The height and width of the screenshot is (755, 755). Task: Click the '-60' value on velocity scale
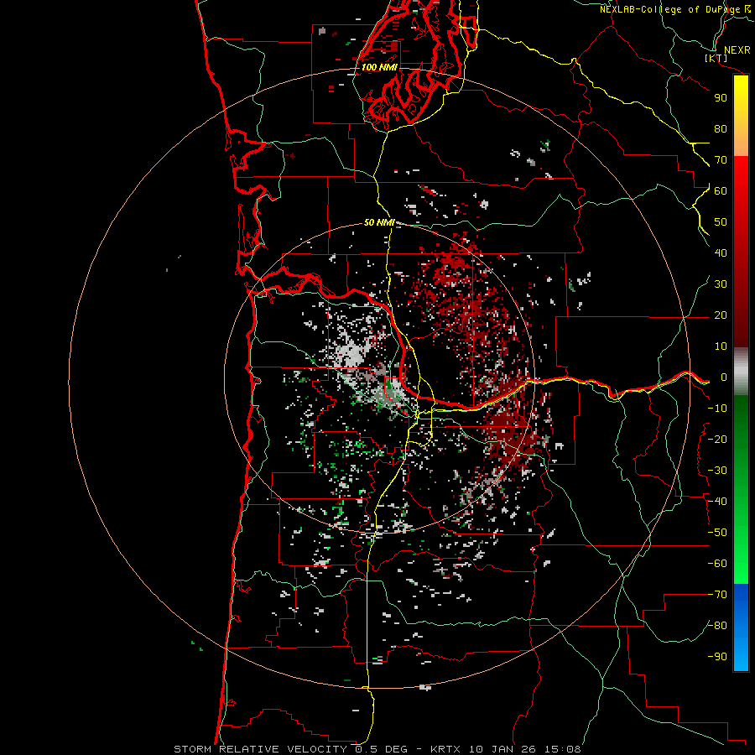pos(717,564)
